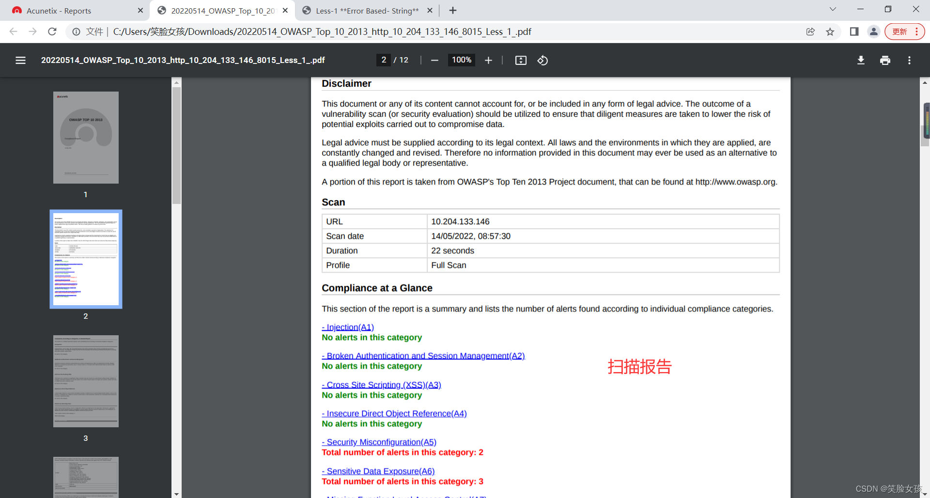
Task: Click the Disclaimer heading
Action: 346,83
